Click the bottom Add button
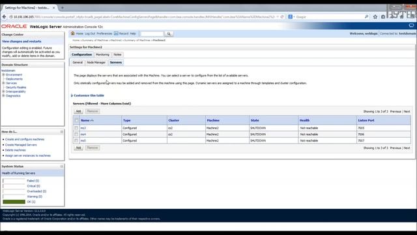The height and width of the screenshot is (235, 417). (x=78, y=148)
